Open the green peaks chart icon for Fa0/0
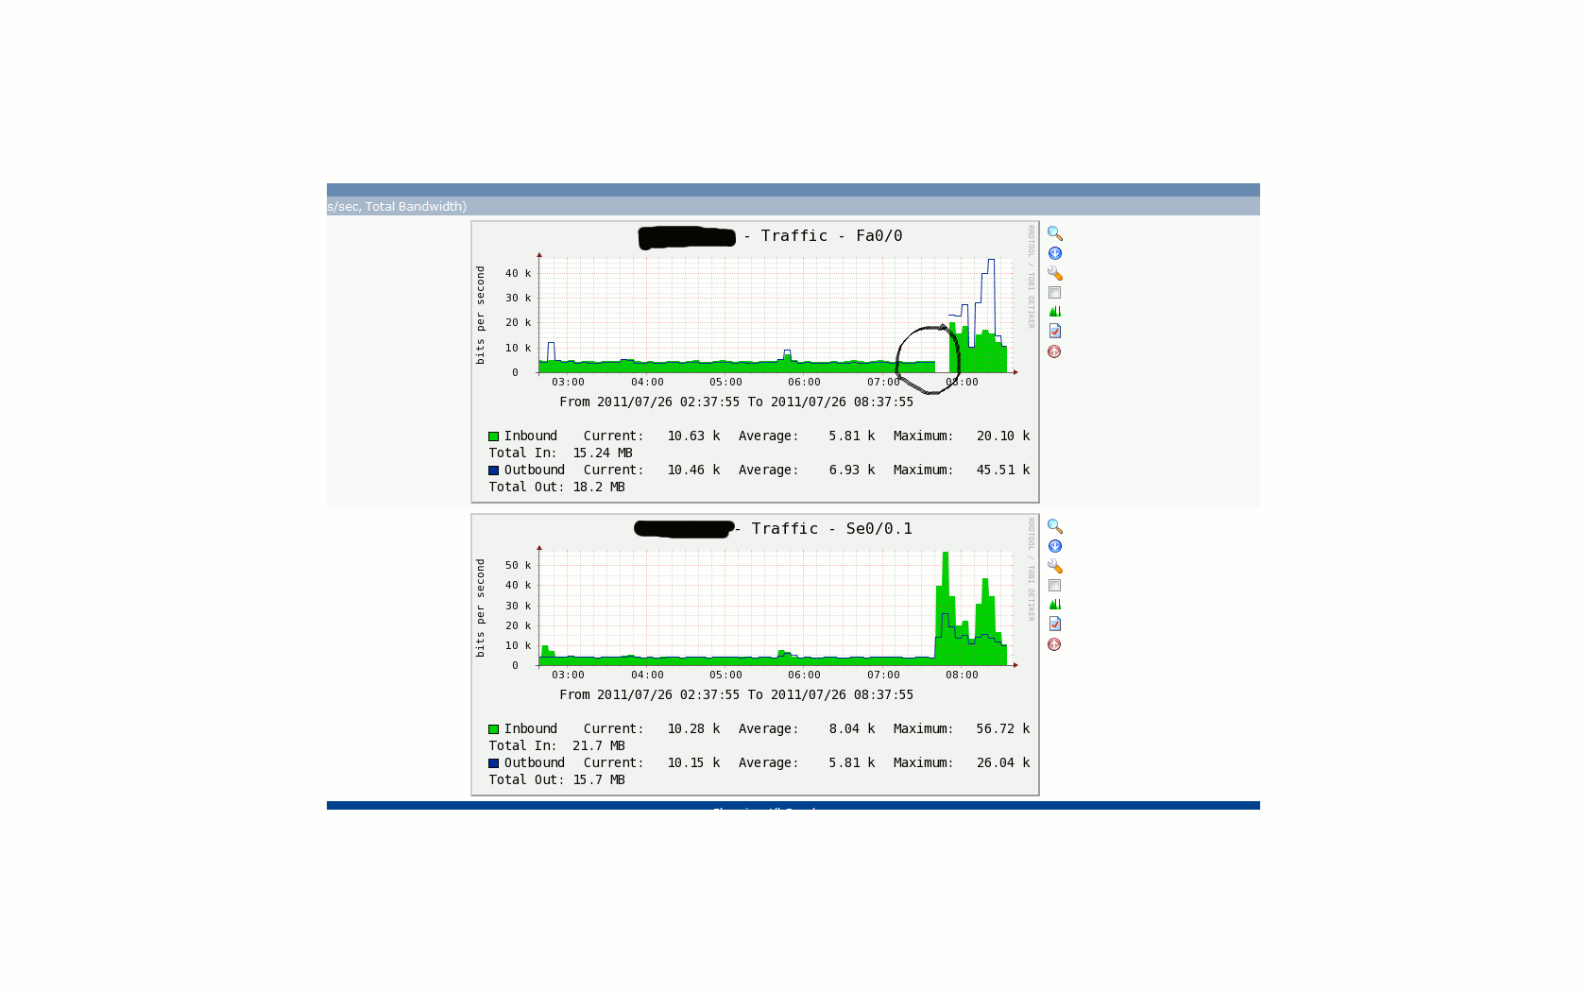 tap(1055, 311)
